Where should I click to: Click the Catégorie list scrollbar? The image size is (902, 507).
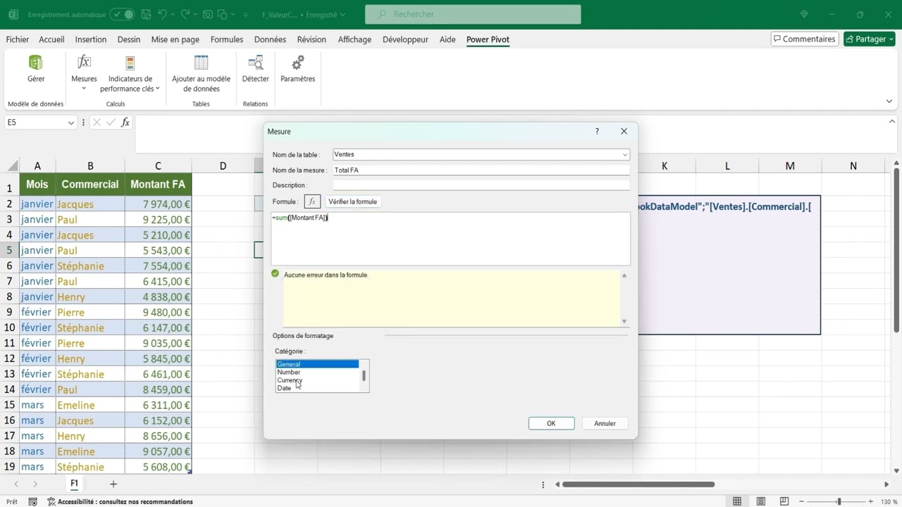tap(364, 376)
